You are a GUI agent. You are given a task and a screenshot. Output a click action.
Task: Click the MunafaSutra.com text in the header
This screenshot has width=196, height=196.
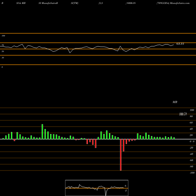tap(180, 3)
